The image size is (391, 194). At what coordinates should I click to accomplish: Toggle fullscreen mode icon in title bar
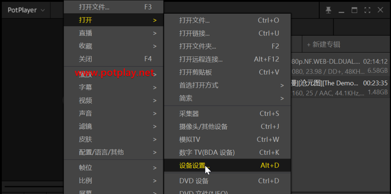pos(367,10)
